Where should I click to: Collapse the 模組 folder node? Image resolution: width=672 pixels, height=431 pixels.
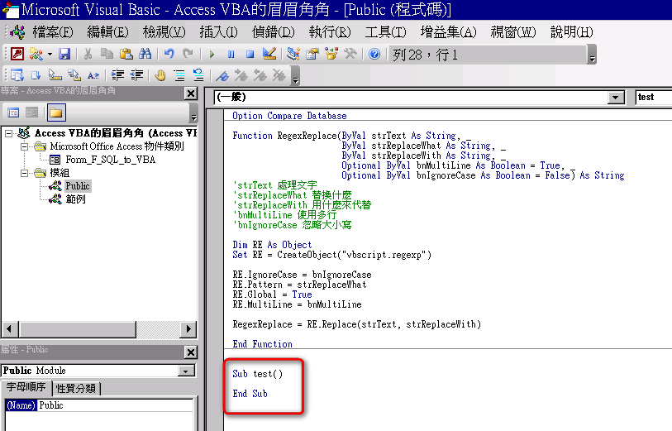pyautogui.click(x=25, y=173)
